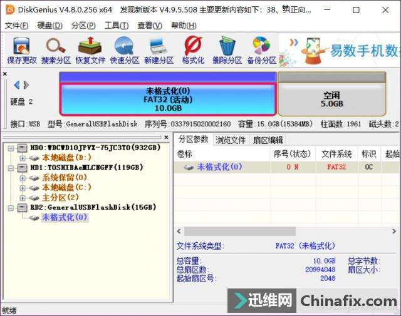Expand the 主分区(2) tree node
Image resolution: width=401 pixels, height=316 pixels.
click(23, 198)
